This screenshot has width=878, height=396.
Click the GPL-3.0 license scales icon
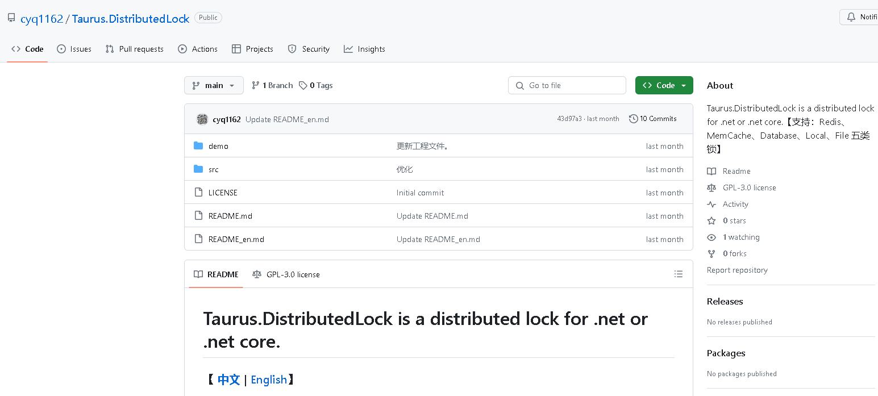(x=711, y=187)
